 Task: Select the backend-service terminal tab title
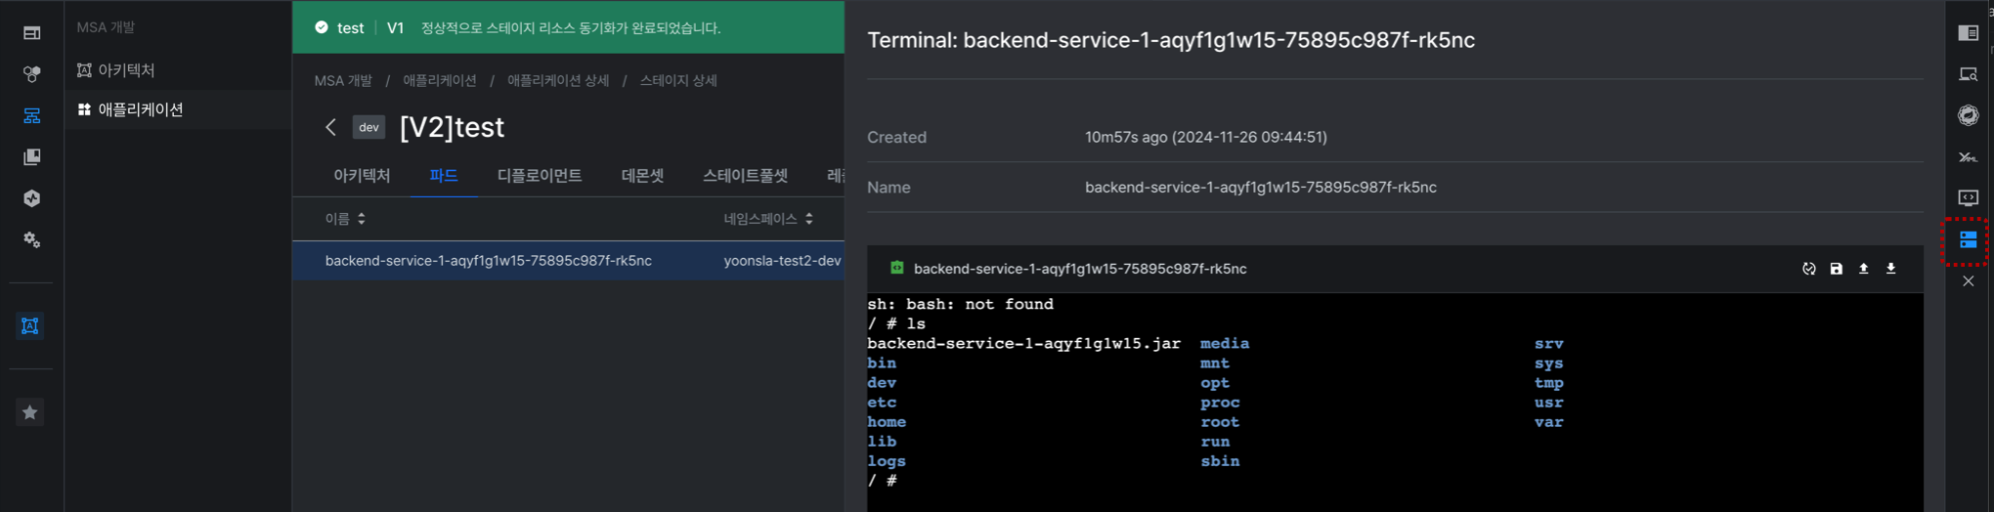[x=1080, y=269]
